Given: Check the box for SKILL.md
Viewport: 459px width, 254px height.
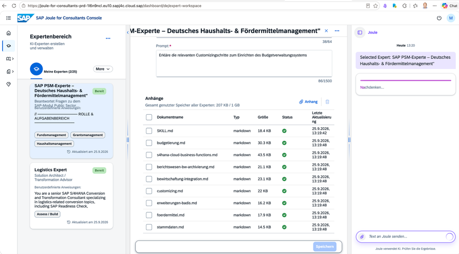Looking at the screenshot, I should click(x=149, y=131).
